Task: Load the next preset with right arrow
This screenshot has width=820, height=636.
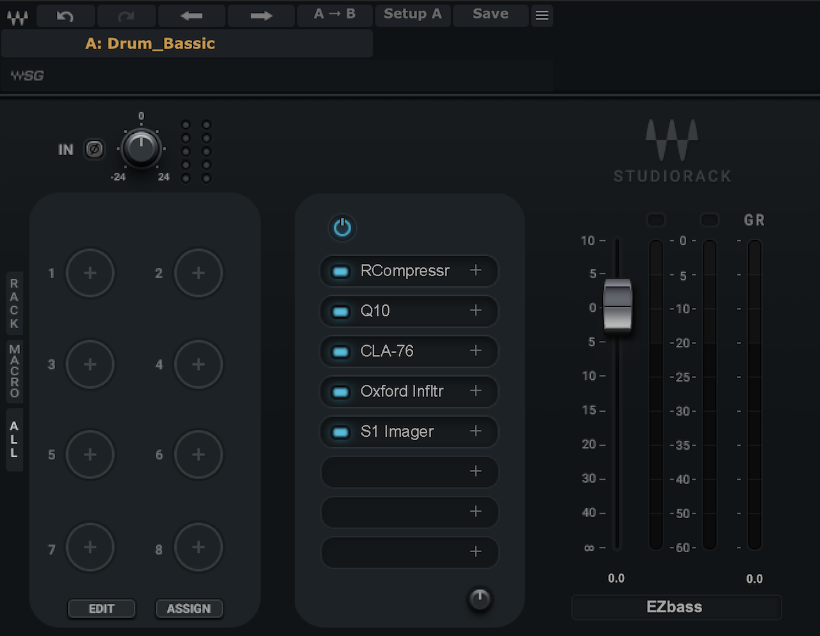Action: [x=261, y=16]
